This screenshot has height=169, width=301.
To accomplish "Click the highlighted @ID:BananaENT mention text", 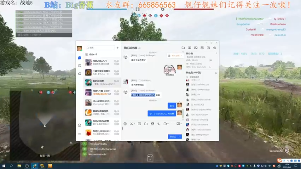I will (x=143, y=95).
